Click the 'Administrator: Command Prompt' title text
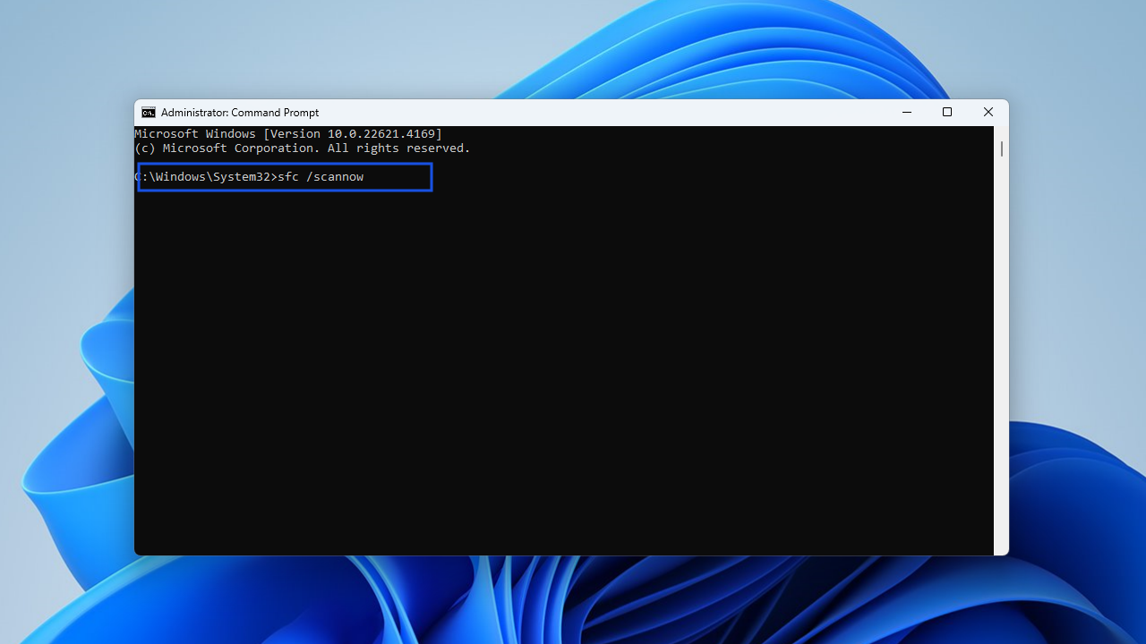Viewport: 1146px width, 644px height. (240, 113)
